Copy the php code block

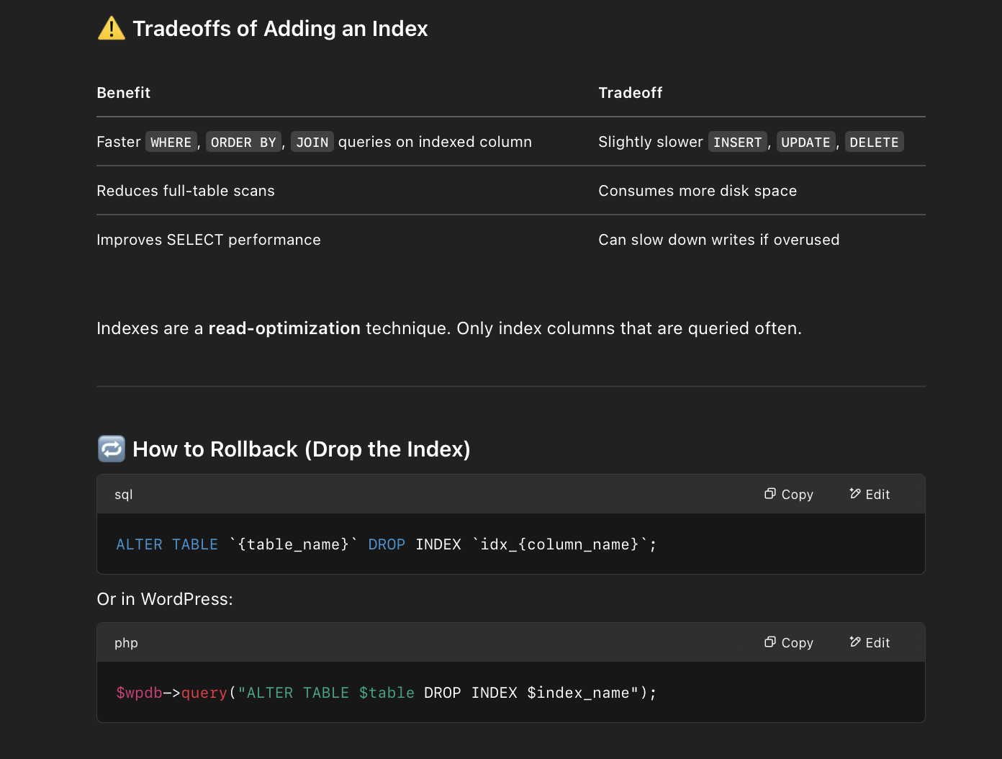point(789,642)
